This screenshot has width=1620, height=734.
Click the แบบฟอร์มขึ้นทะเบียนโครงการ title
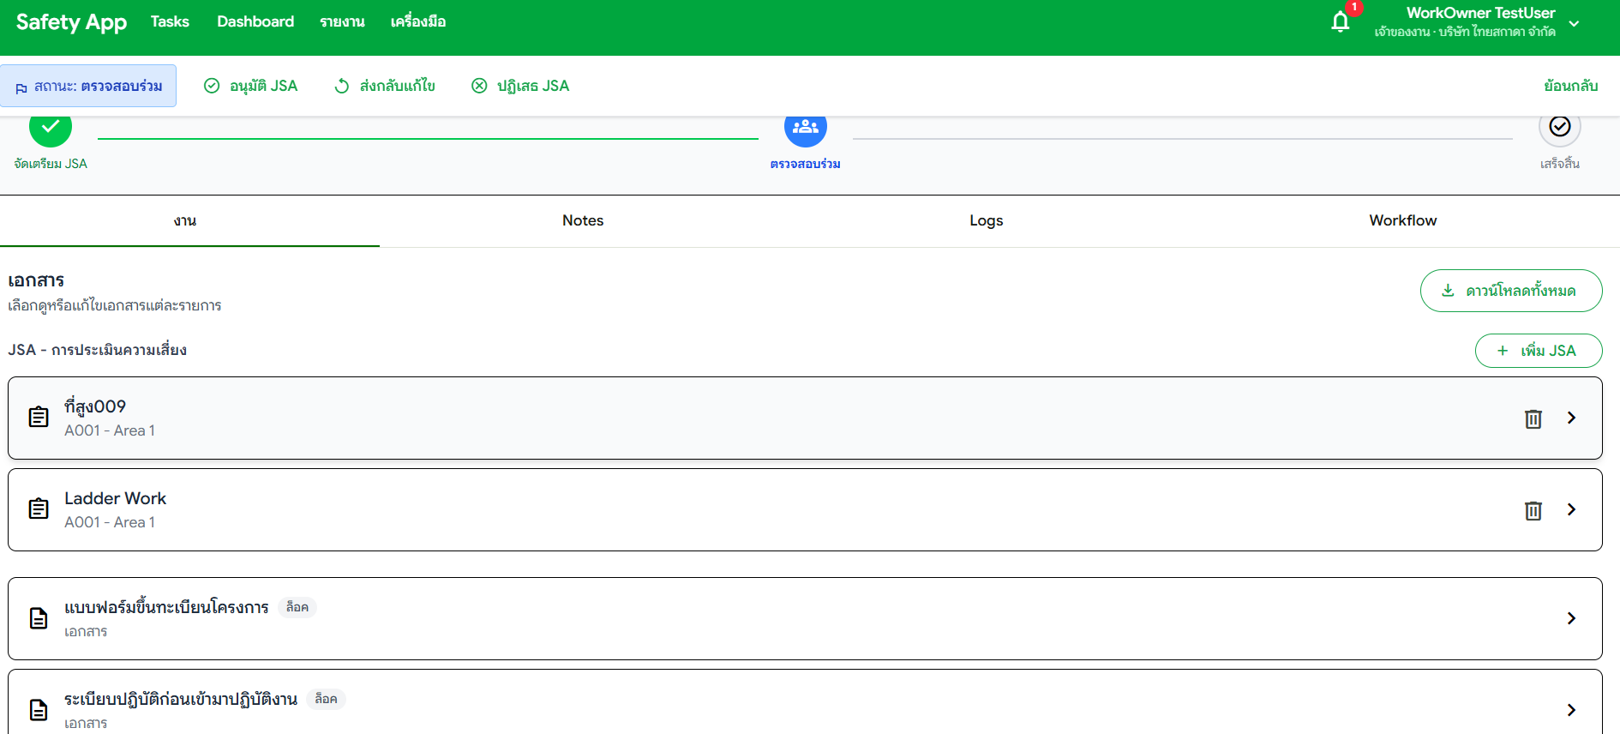(166, 607)
